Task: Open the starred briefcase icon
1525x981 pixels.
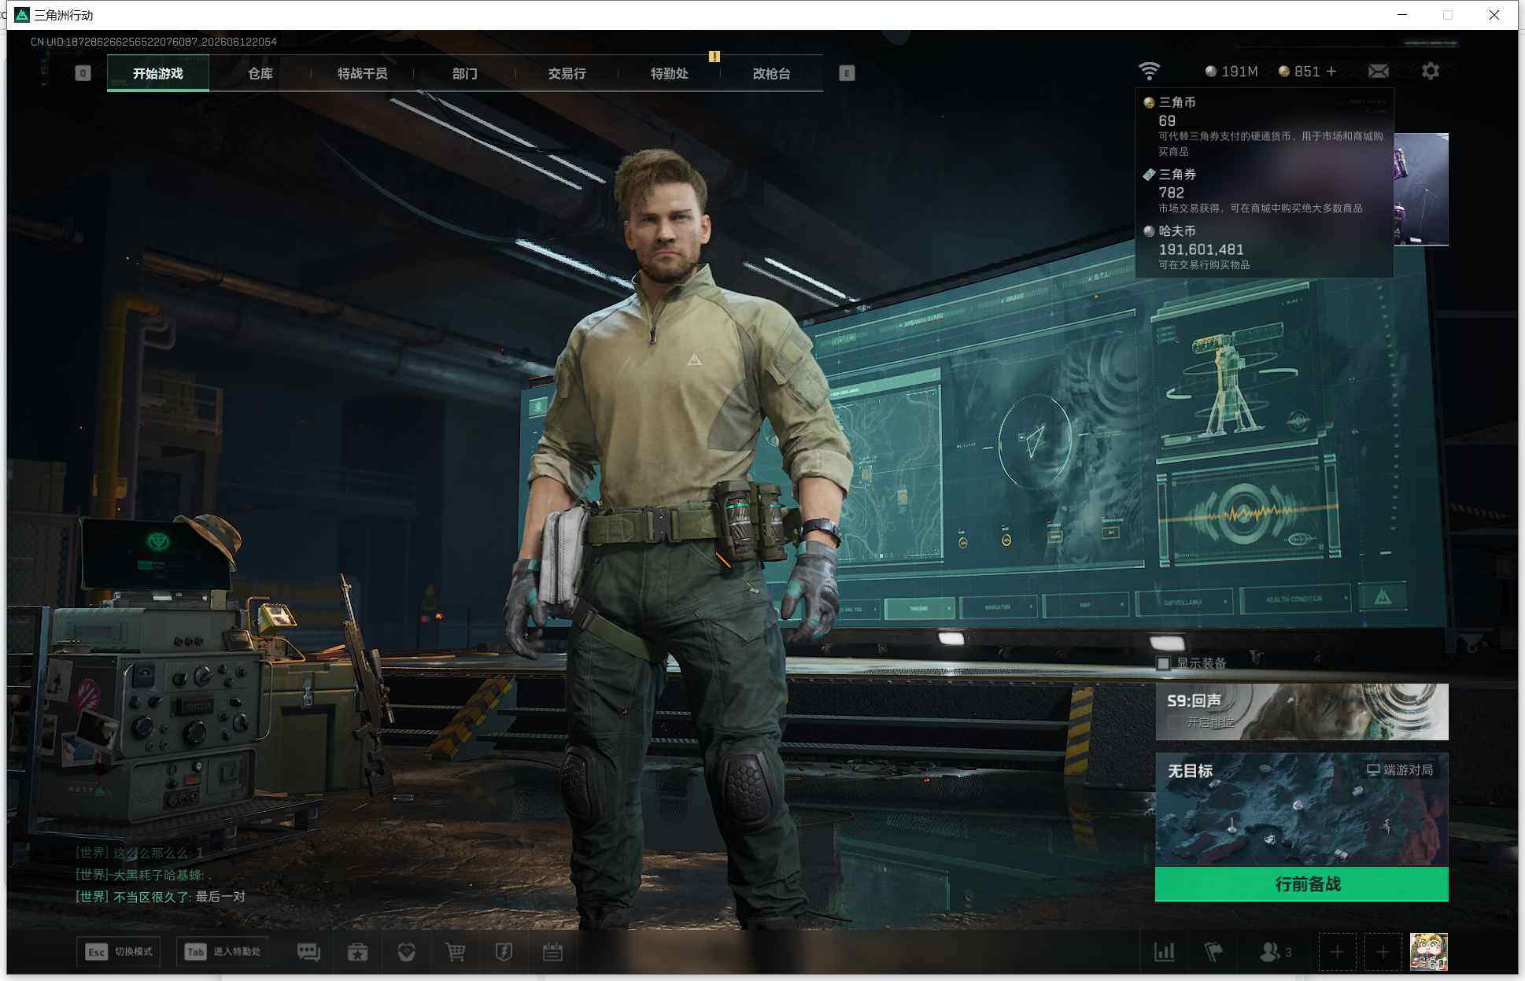Action: coord(358,952)
